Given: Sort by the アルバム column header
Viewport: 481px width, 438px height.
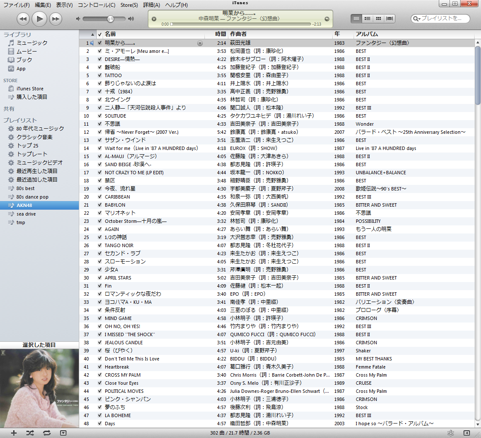Looking at the screenshot, I should click(415, 34).
